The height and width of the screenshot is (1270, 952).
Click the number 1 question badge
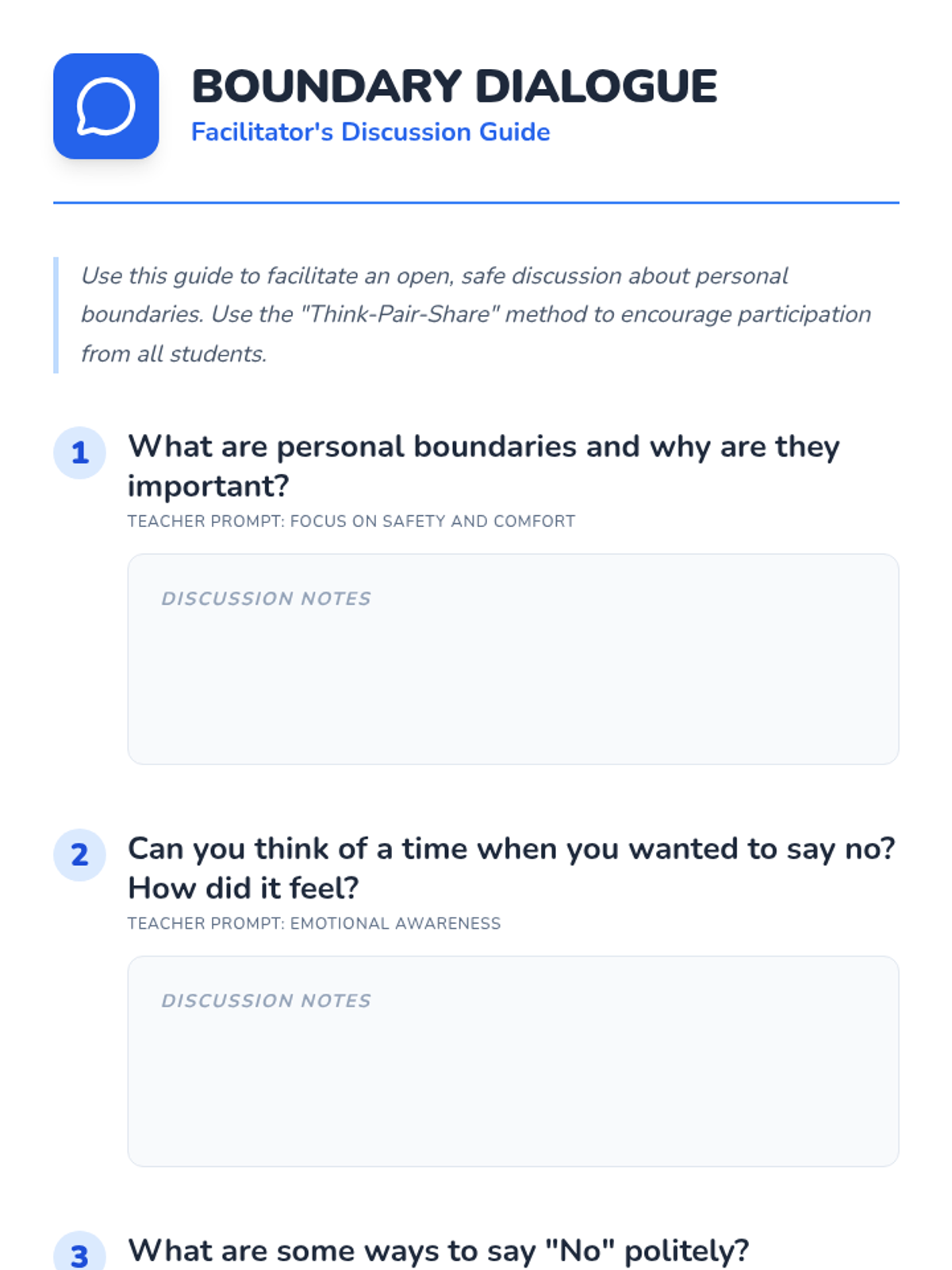click(79, 452)
